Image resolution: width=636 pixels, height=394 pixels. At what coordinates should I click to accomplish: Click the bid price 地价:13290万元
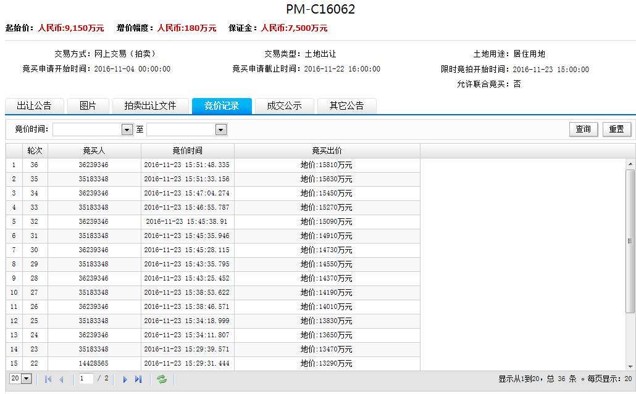pyautogui.click(x=326, y=363)
